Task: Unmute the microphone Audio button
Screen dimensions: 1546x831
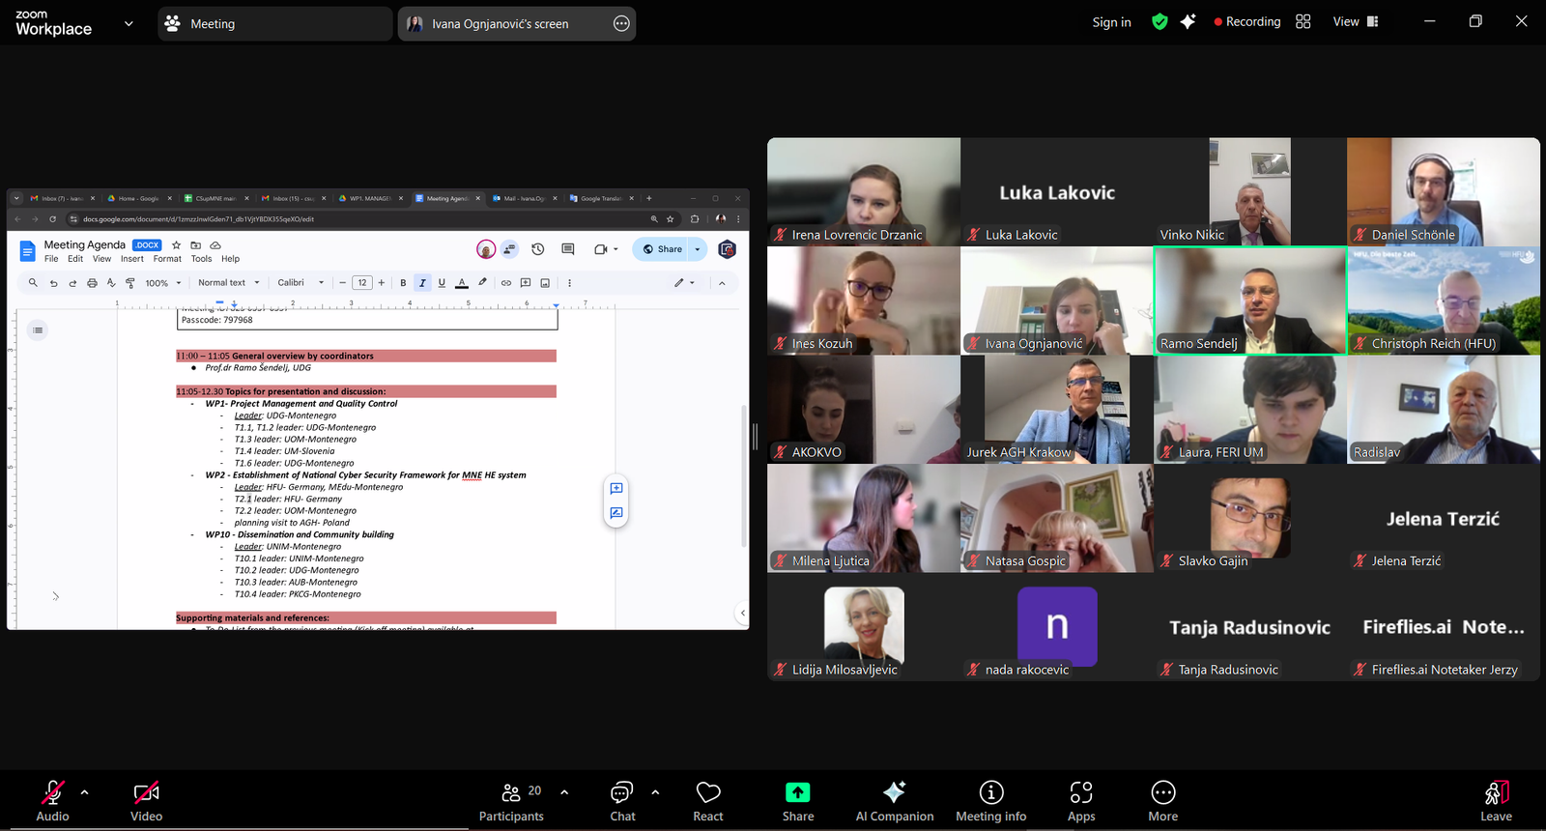Action: click(52, 801)
